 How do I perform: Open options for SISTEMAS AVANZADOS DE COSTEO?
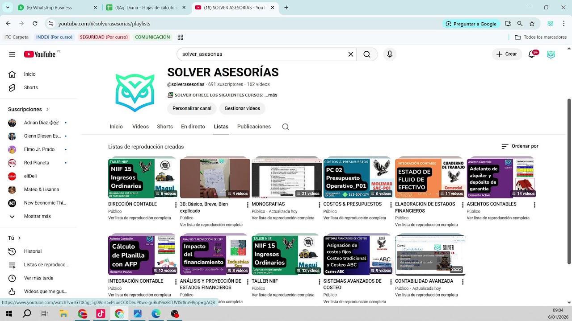(391, 282)
